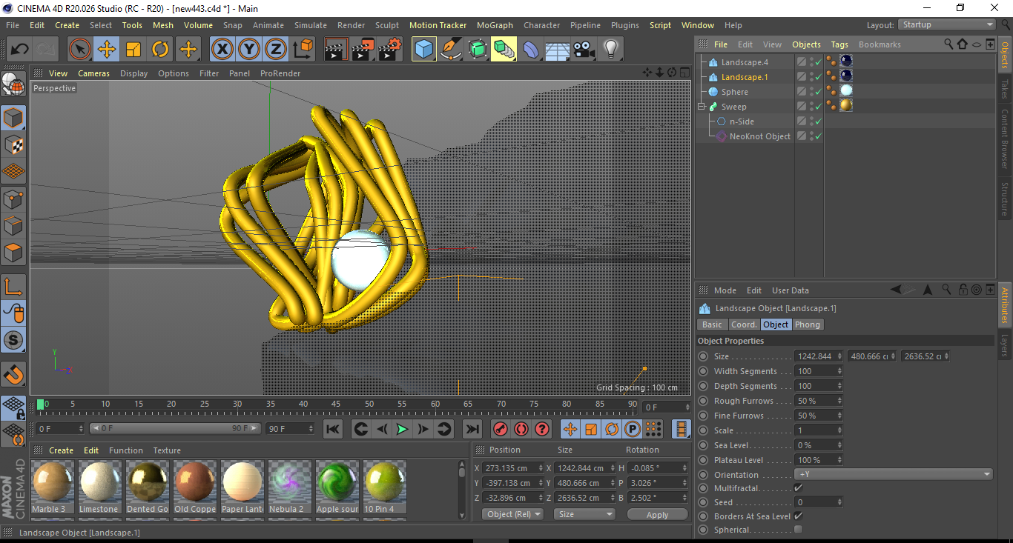Add a Camera object

[584, 50]
